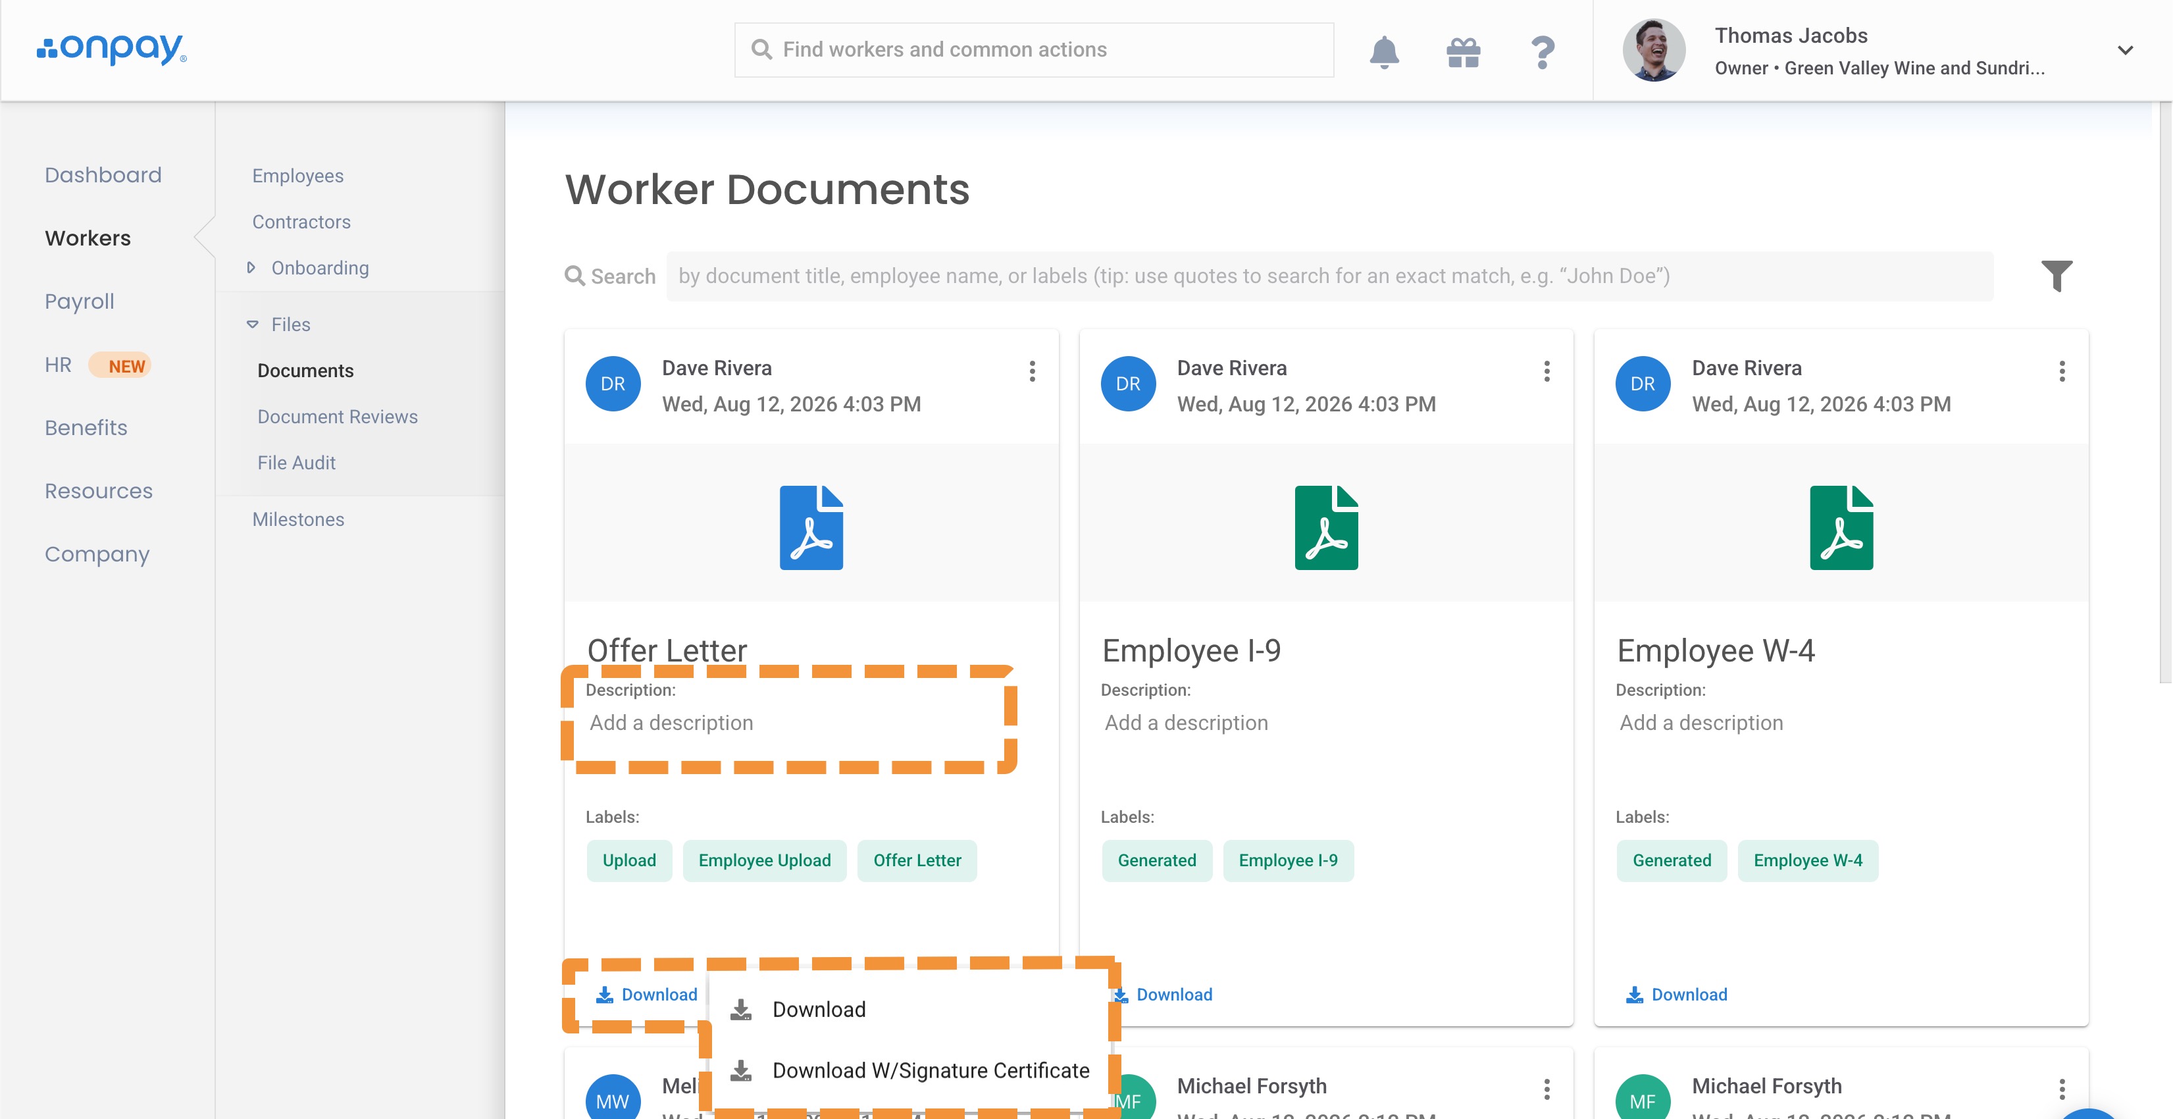The width and height of the screenshot is (2173, 1119).
Task: Add a description to Offer Letter
Action: pyautogui.click(x=671, y=723)
